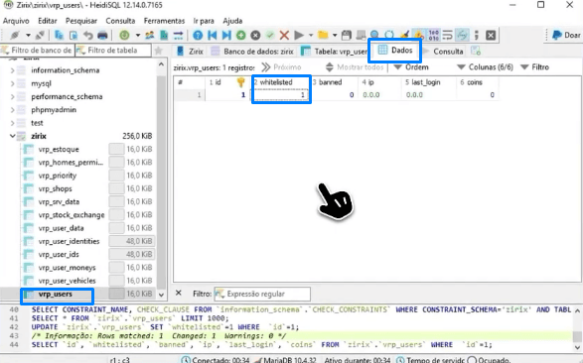The image size is (583, 363).
Task: Click the copy toolbar icon
Action: (59, 36)
